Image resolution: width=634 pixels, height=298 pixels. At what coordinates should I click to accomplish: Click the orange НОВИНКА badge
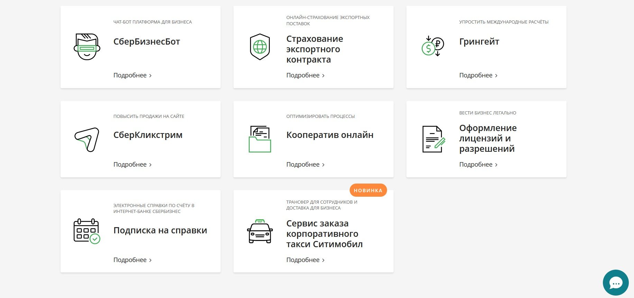[x=368, y=190]
